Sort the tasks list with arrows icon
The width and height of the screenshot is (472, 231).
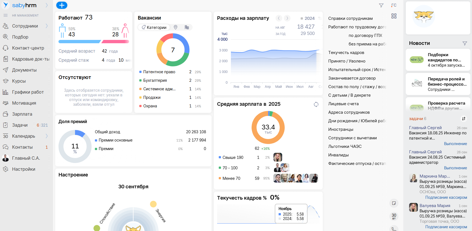pos(464,119)
